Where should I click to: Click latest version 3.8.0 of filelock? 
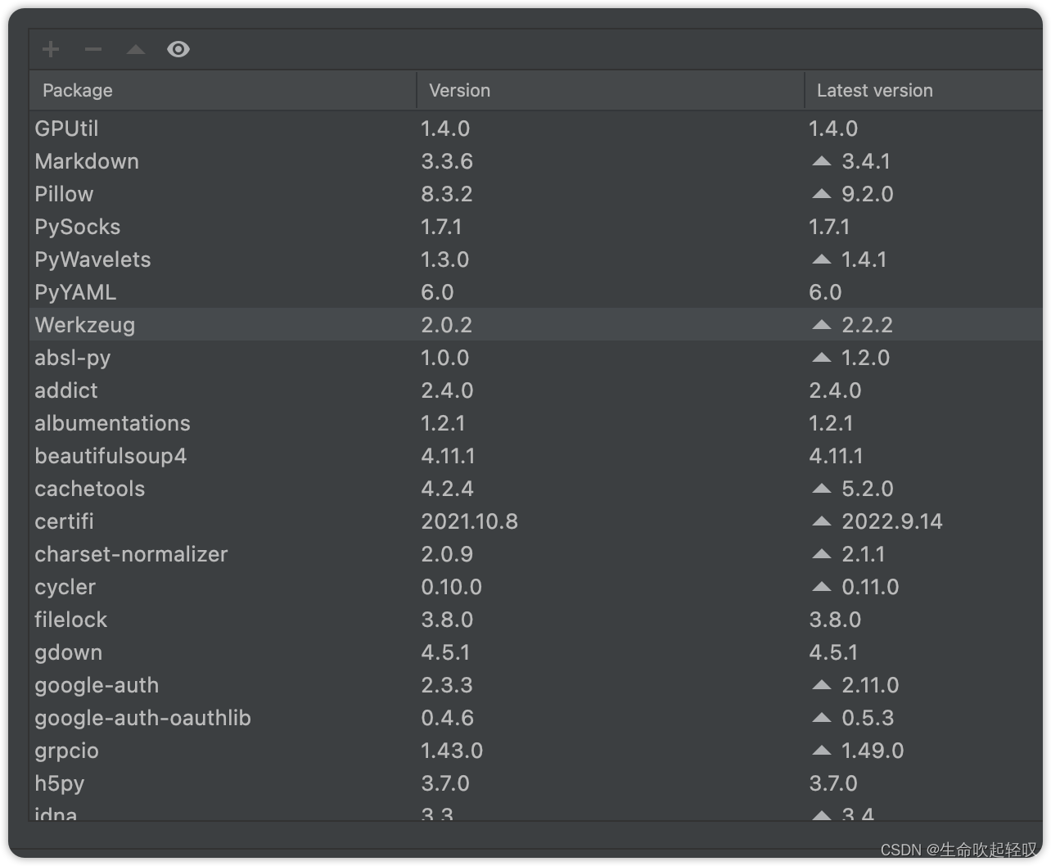tap(835, 620)
